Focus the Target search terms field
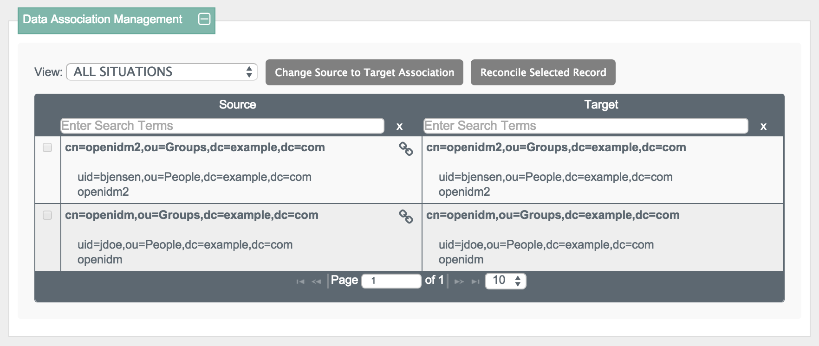 (x=586, y=126)
